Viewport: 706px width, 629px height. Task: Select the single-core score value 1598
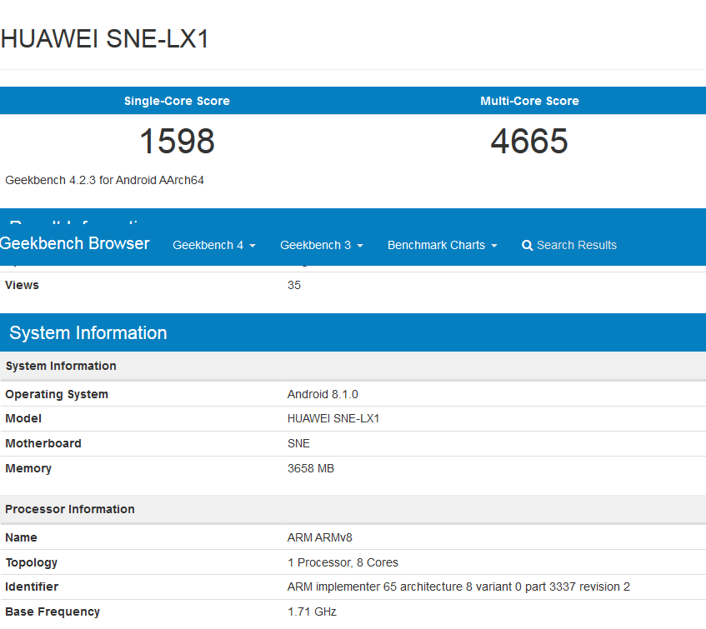click(177, 141)
